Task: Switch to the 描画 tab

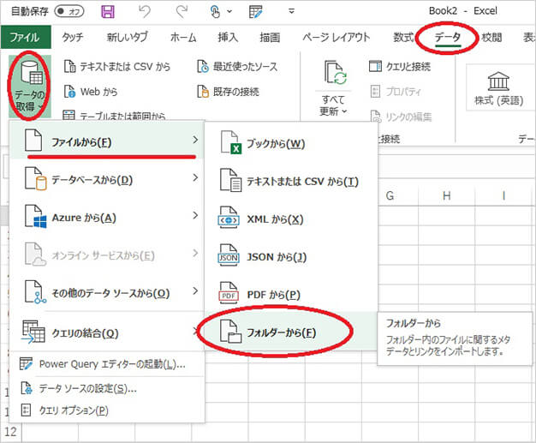Action: [270, 37]
